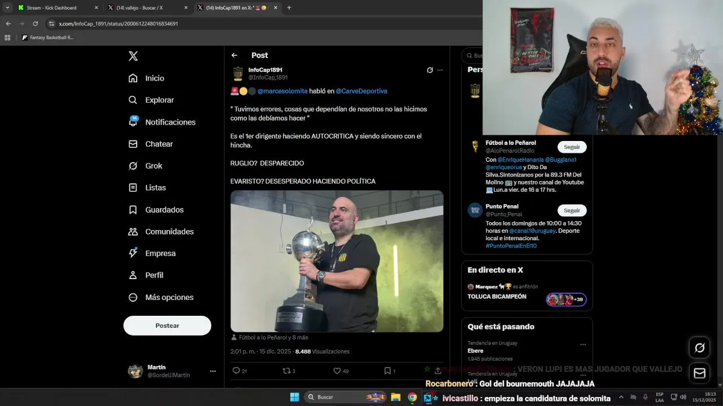
Task: Reload the page
Action: pos(35,24)
